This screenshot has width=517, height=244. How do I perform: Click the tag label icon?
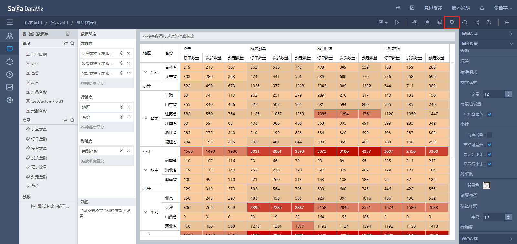coord(489,22)
